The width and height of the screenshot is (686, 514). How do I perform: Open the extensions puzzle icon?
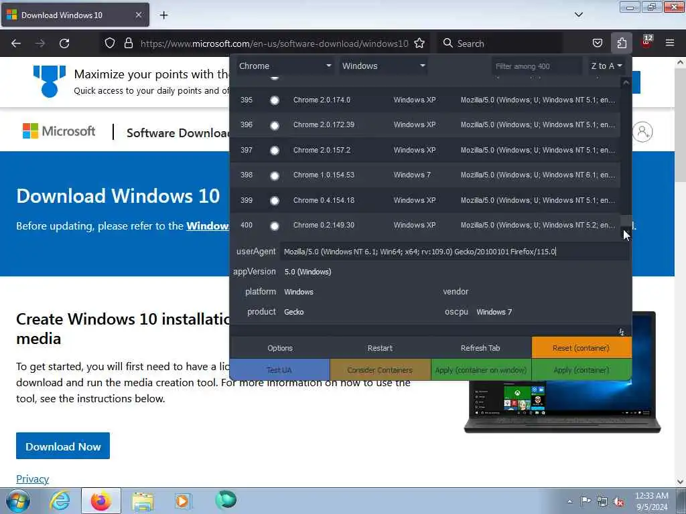coord(622,44)
